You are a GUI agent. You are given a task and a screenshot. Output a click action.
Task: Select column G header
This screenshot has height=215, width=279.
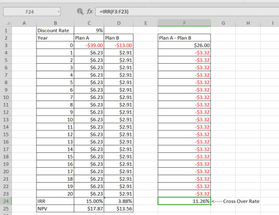pos(223,23)
